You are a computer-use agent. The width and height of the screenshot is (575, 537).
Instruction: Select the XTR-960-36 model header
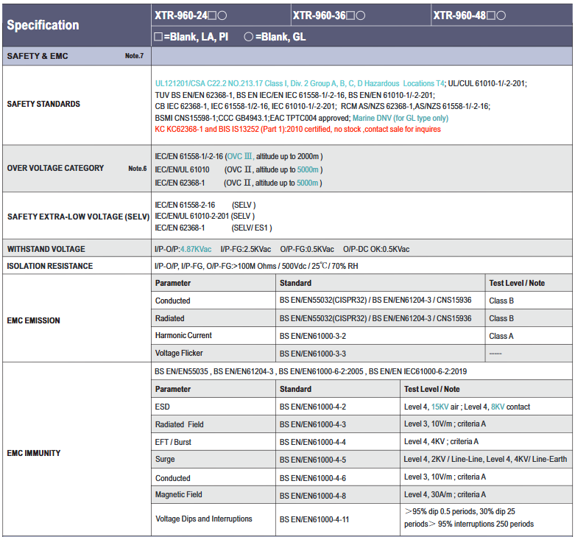328,15
